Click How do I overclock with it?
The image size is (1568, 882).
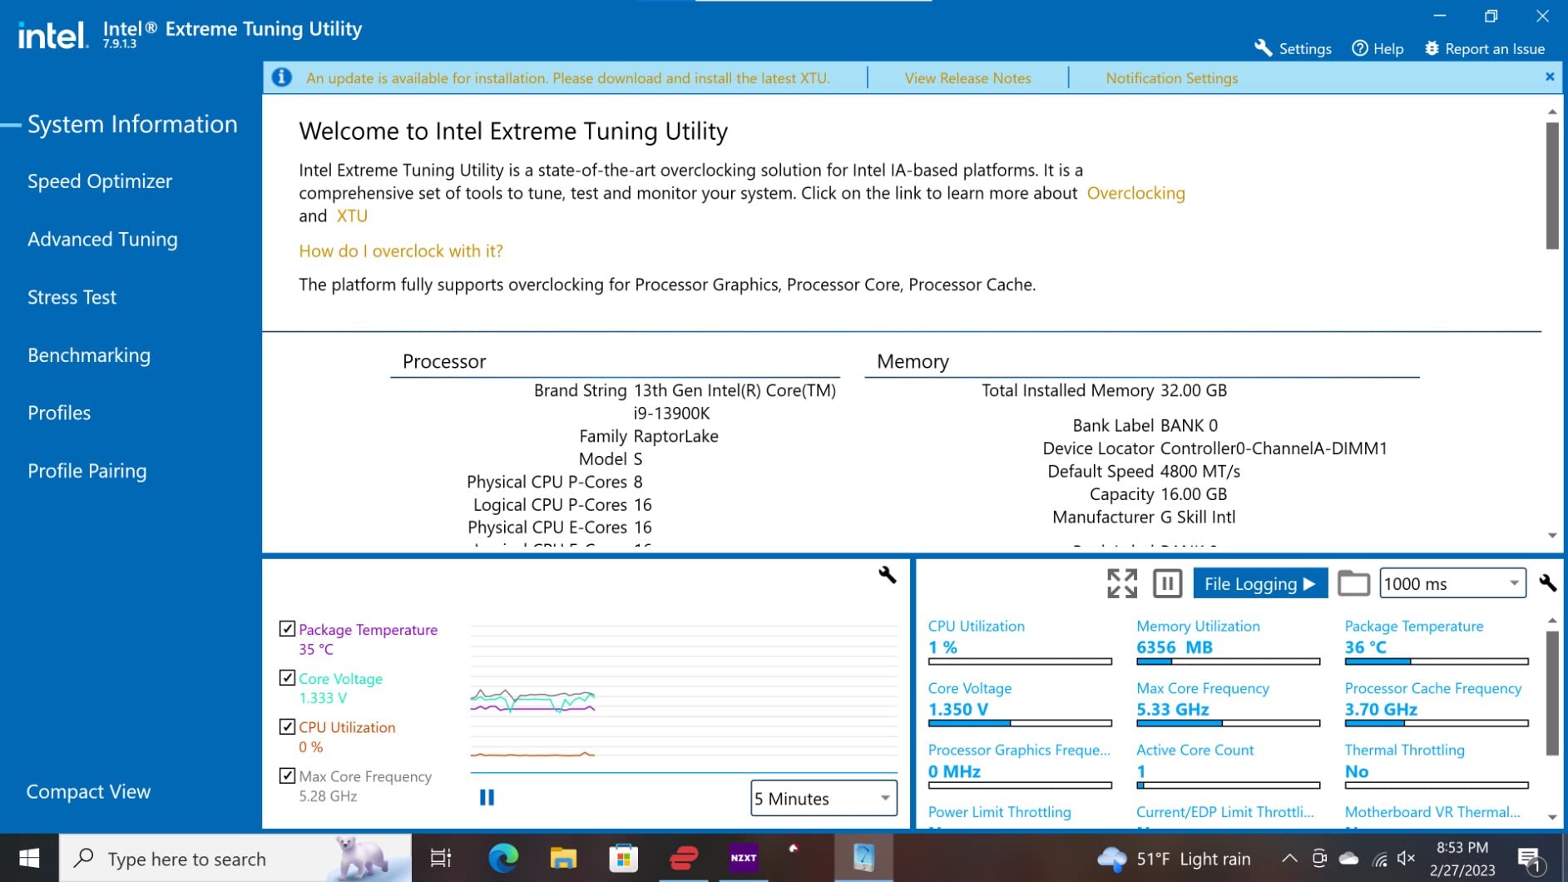401,250
